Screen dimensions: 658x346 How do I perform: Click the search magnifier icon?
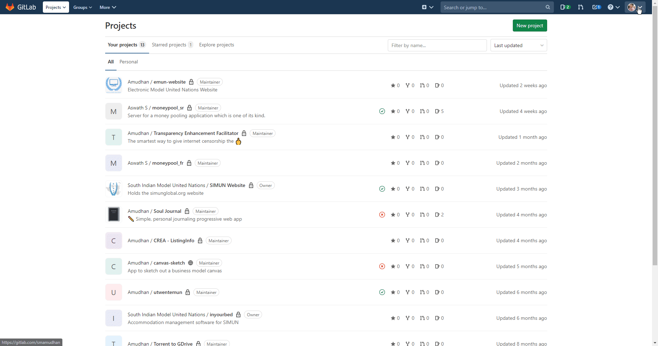click(548, 7)
